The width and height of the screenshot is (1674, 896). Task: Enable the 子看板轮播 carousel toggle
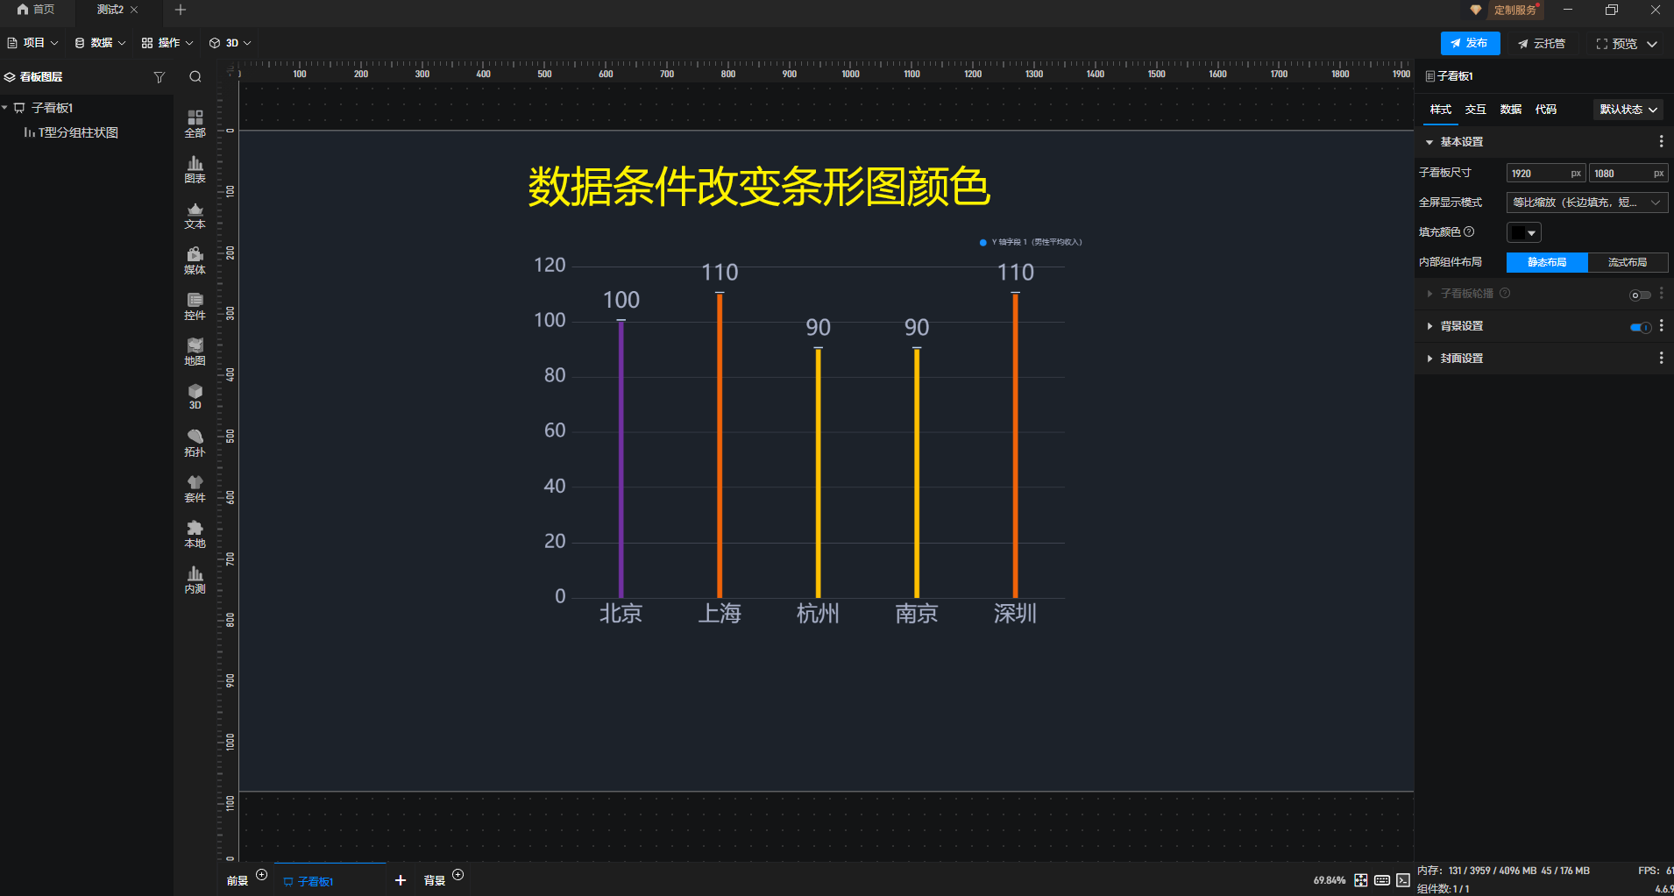coord(1641,295)
